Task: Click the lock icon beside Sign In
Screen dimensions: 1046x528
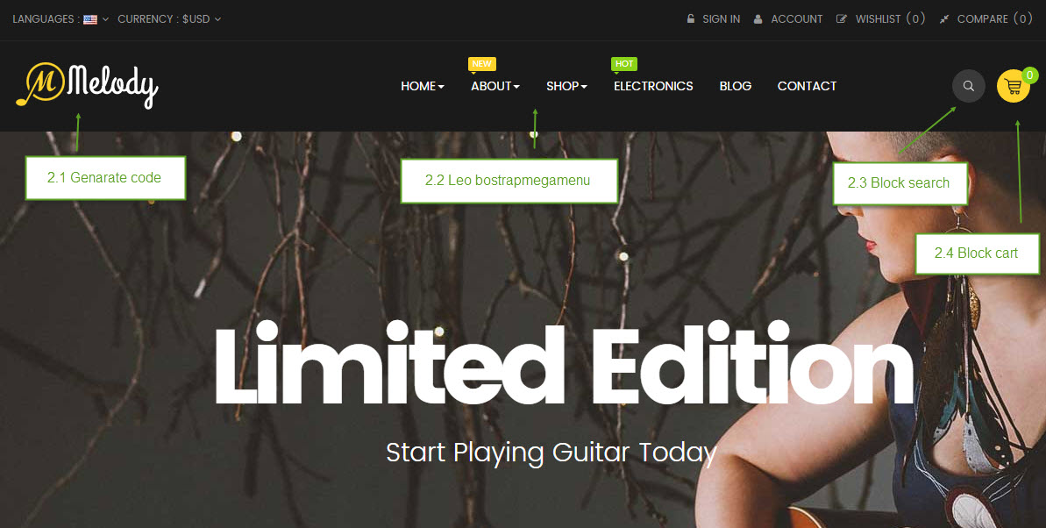Action: pyautogui.click(x=690, y=18)
